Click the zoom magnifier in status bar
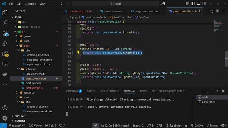 [96, 126]
